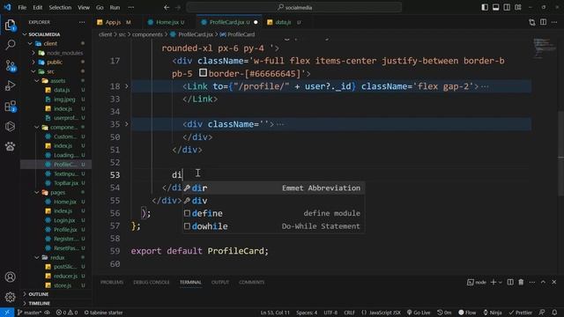The height and width of the screenshot is (317, 564).
Task: Open remote window indicator in status bar
Action: (7, 313)
